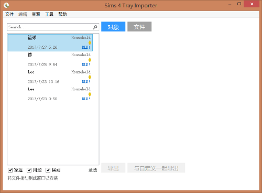The width and height of the screenshot is (262, 193).
Task: Switch to the gray 文件 tab
Action: (x=139, y=27)
